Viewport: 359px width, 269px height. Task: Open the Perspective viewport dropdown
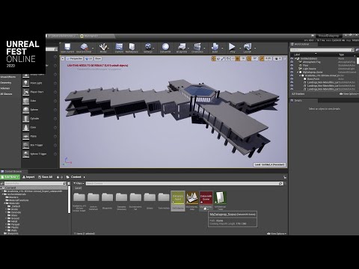(x=75, y=58)
